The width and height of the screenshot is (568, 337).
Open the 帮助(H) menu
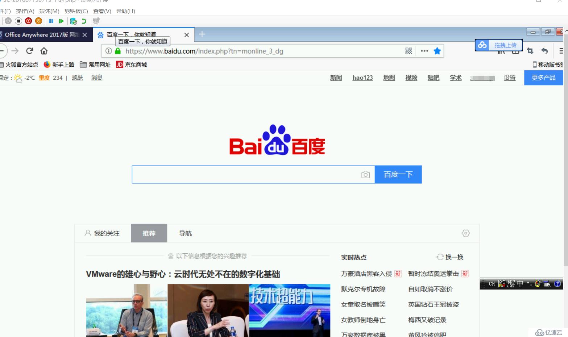(125, 11)
